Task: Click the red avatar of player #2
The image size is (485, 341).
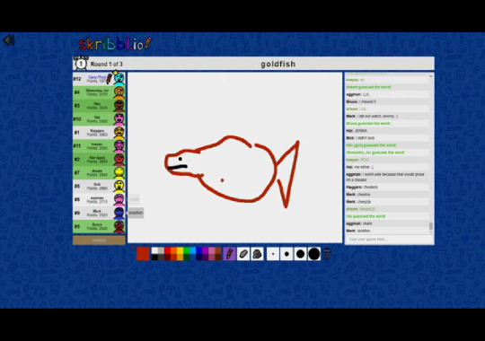Action: pyautogui.click(x=119, y=160)
